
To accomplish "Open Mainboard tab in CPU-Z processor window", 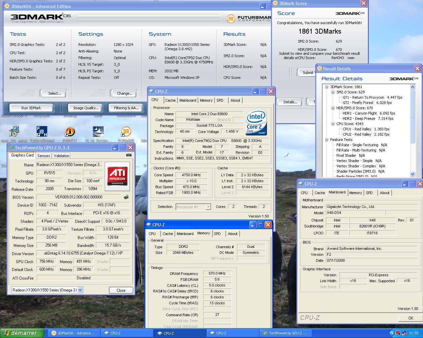I will (x=188, y=100).
